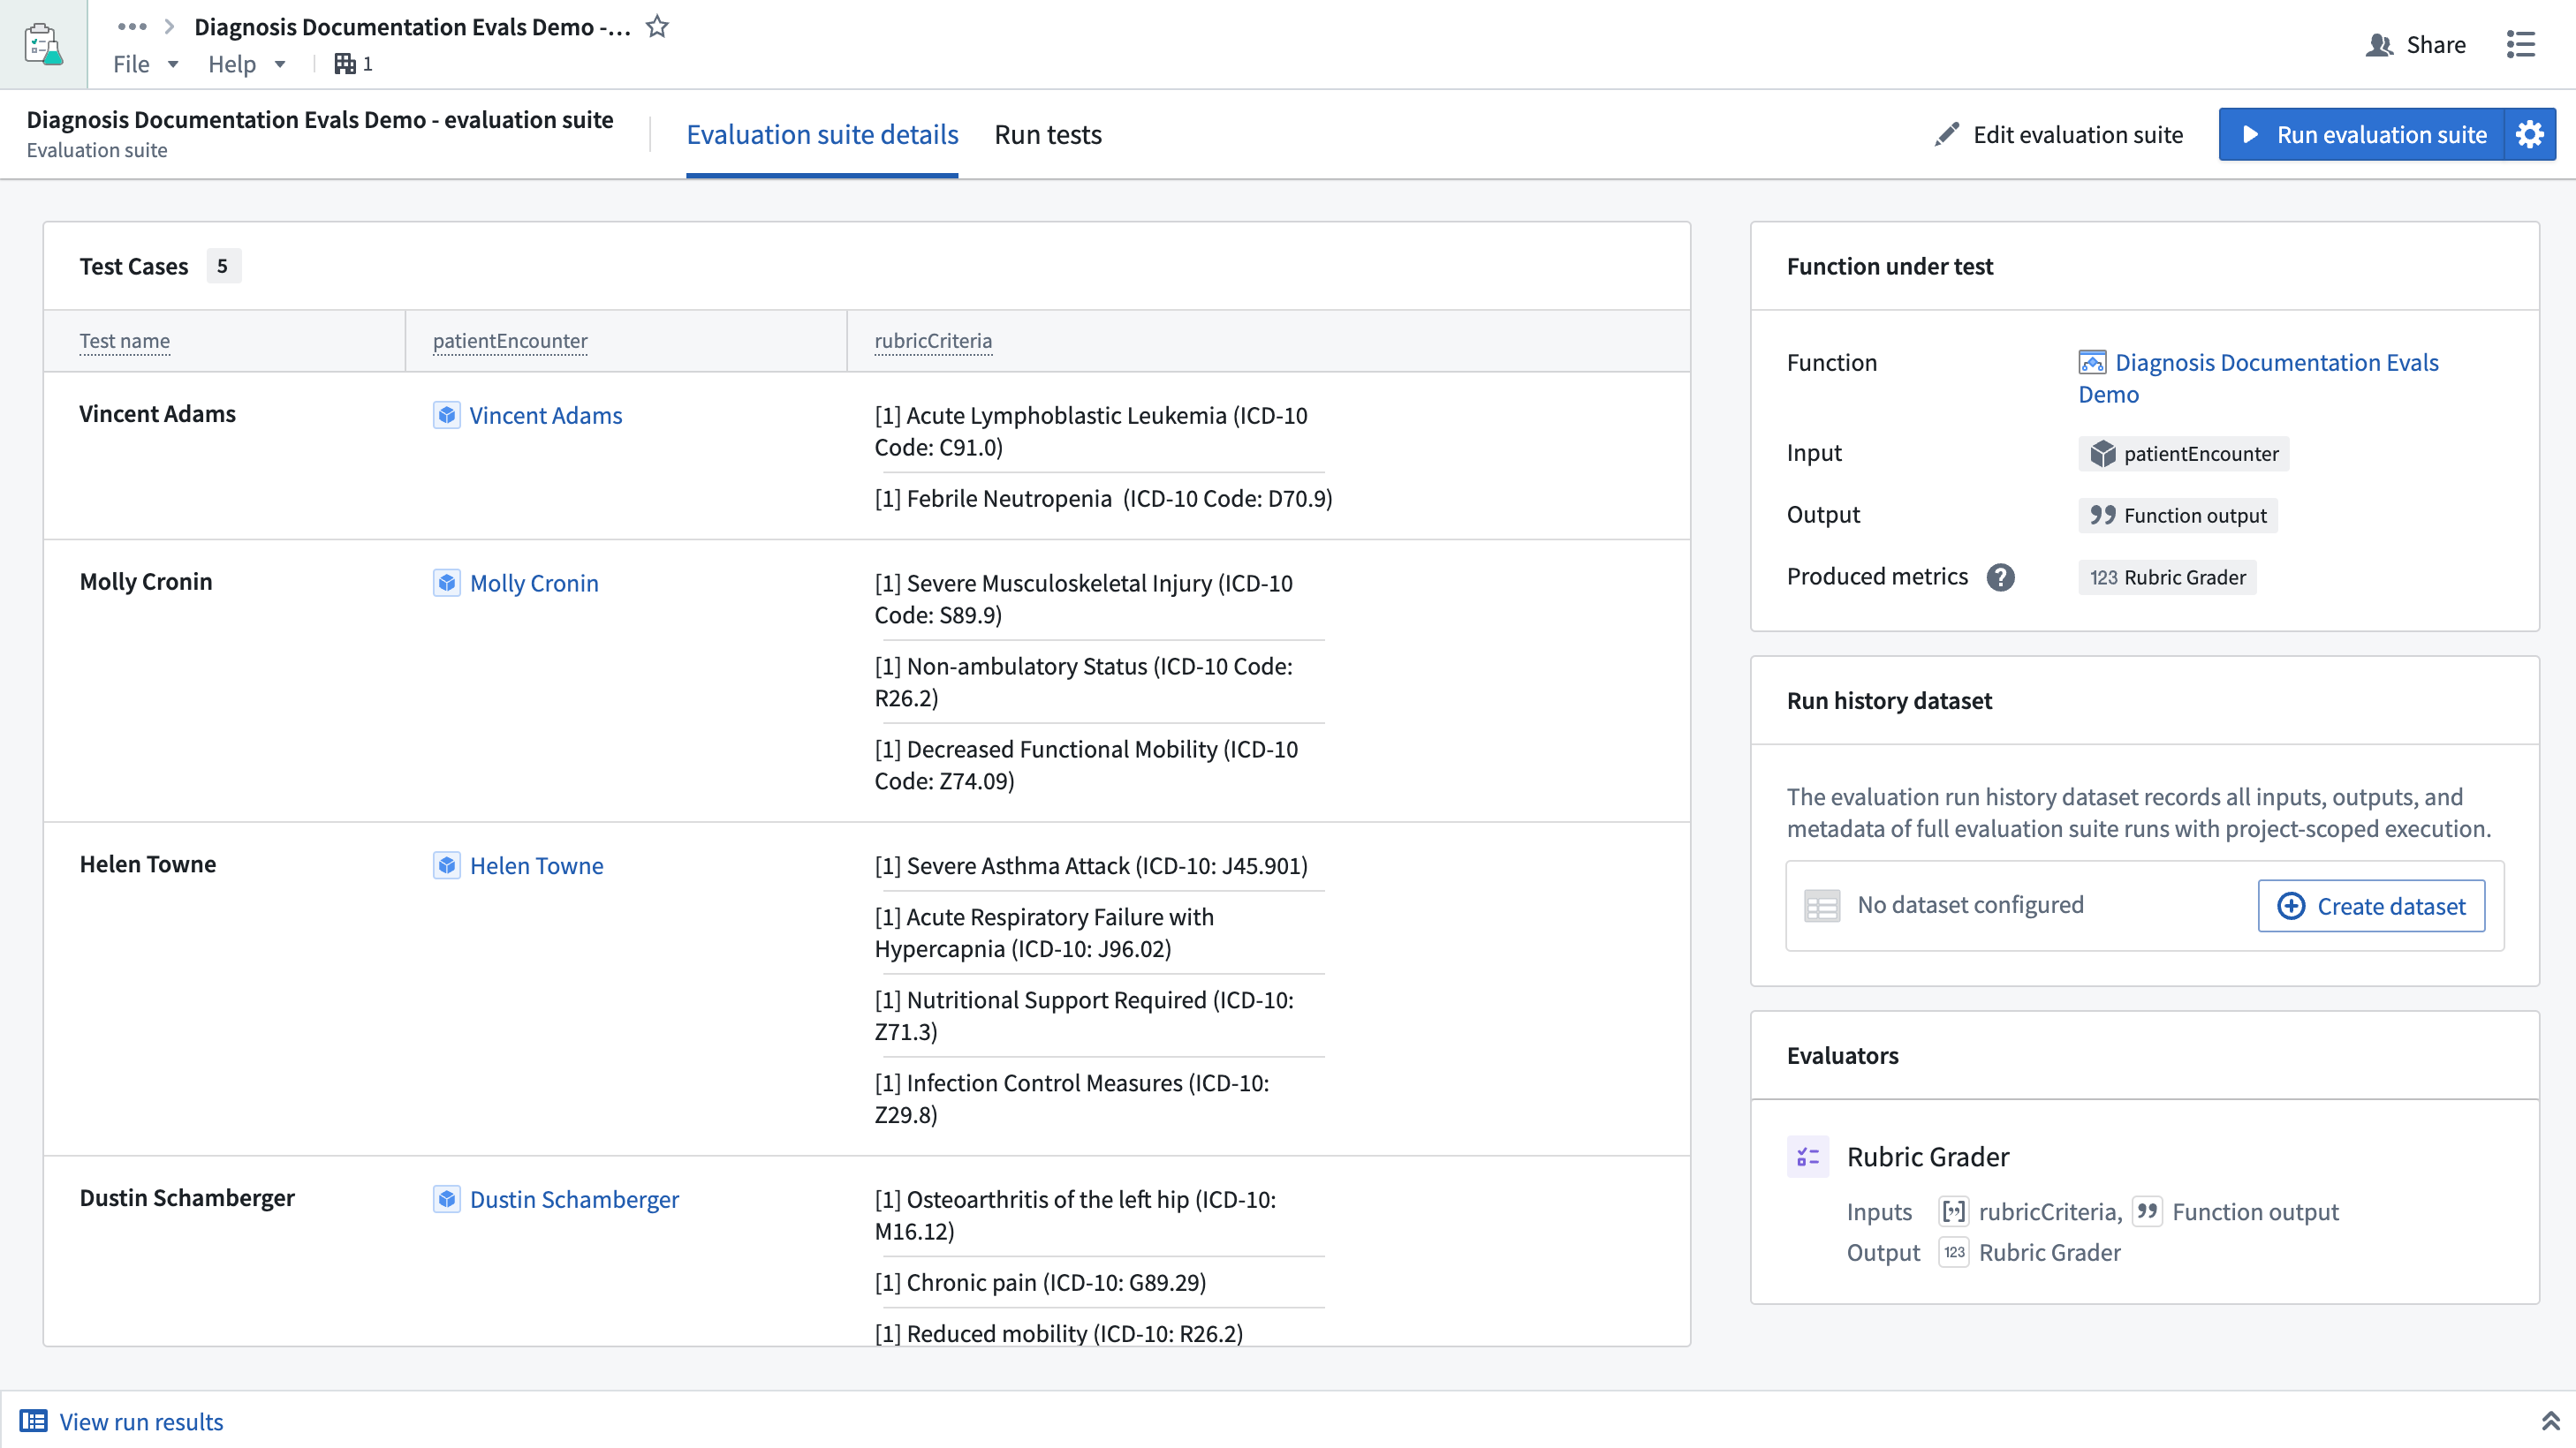
Task: Open the top-right list panel icon
Action: (2521, 44)
